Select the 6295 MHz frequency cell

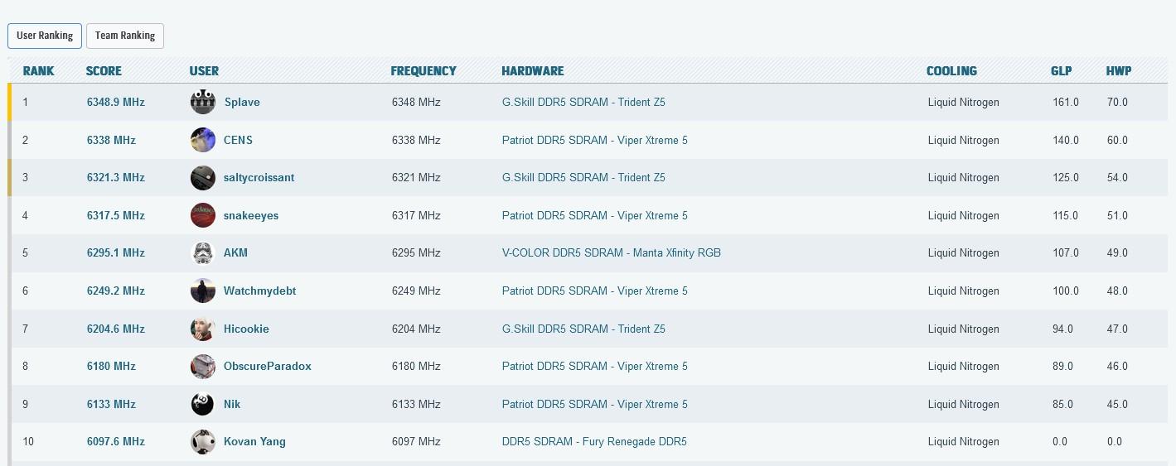(x=416, y=252)
